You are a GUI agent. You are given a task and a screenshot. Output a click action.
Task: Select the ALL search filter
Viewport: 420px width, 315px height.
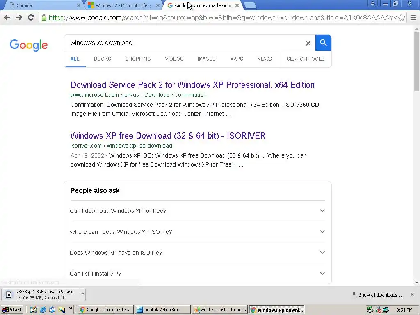pyautogui.click(x=75, y=59)
